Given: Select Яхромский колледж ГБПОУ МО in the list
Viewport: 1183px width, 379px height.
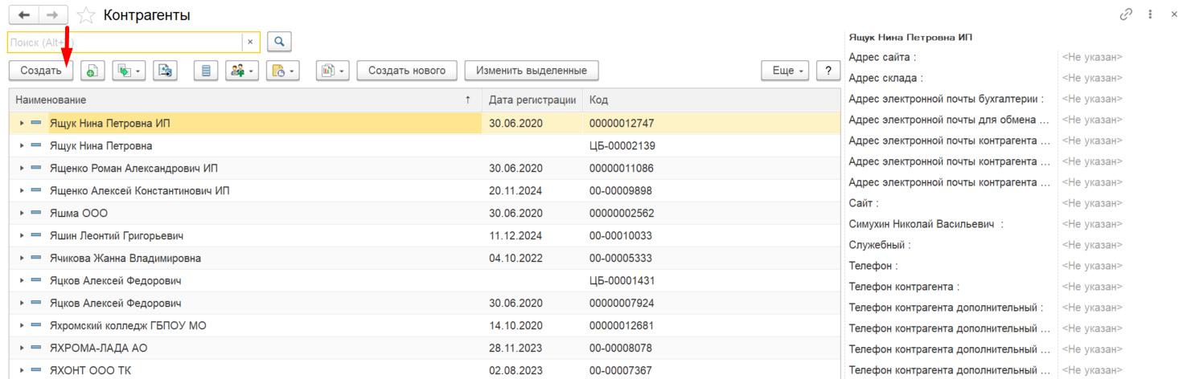Looking at the screenshot, I should (x=129, y=326).
